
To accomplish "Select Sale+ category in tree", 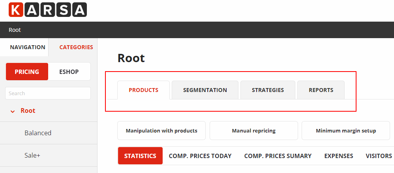I will [x=32, y=155].
